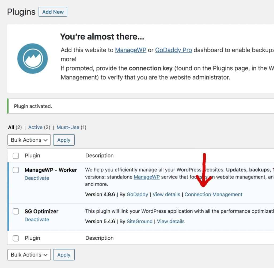
Task: Open the GoDaddy Pro link
Action: (x=173, y=50)
